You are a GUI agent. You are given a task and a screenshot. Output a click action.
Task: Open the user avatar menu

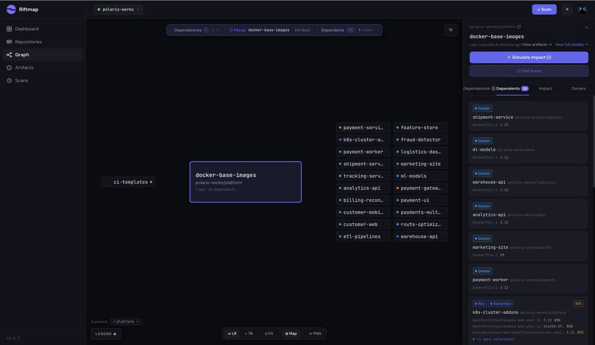(x=582, y=9)
